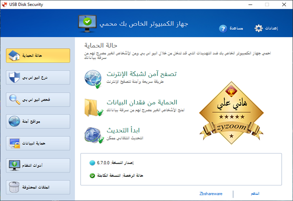Open مساعدة help label in the header
Image resolution: width=293 pixels, height=201 pixels.
[x=236, y=28]
